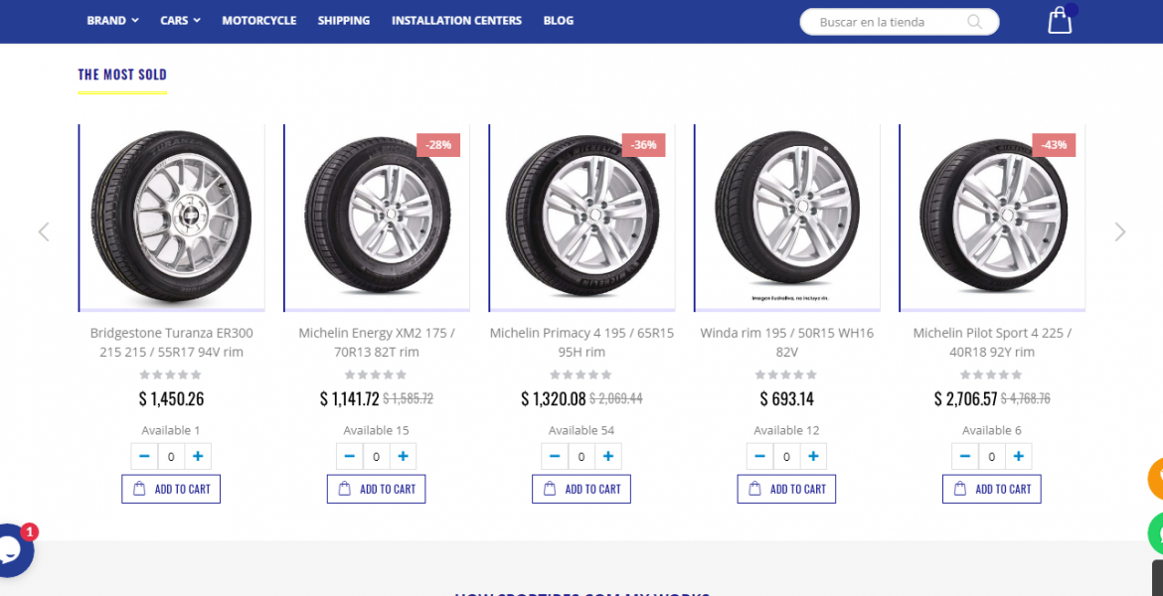The height and width of the screenshot is (596, 1163).
Task: Open the chat bubble widget
Action: point(10,551)
